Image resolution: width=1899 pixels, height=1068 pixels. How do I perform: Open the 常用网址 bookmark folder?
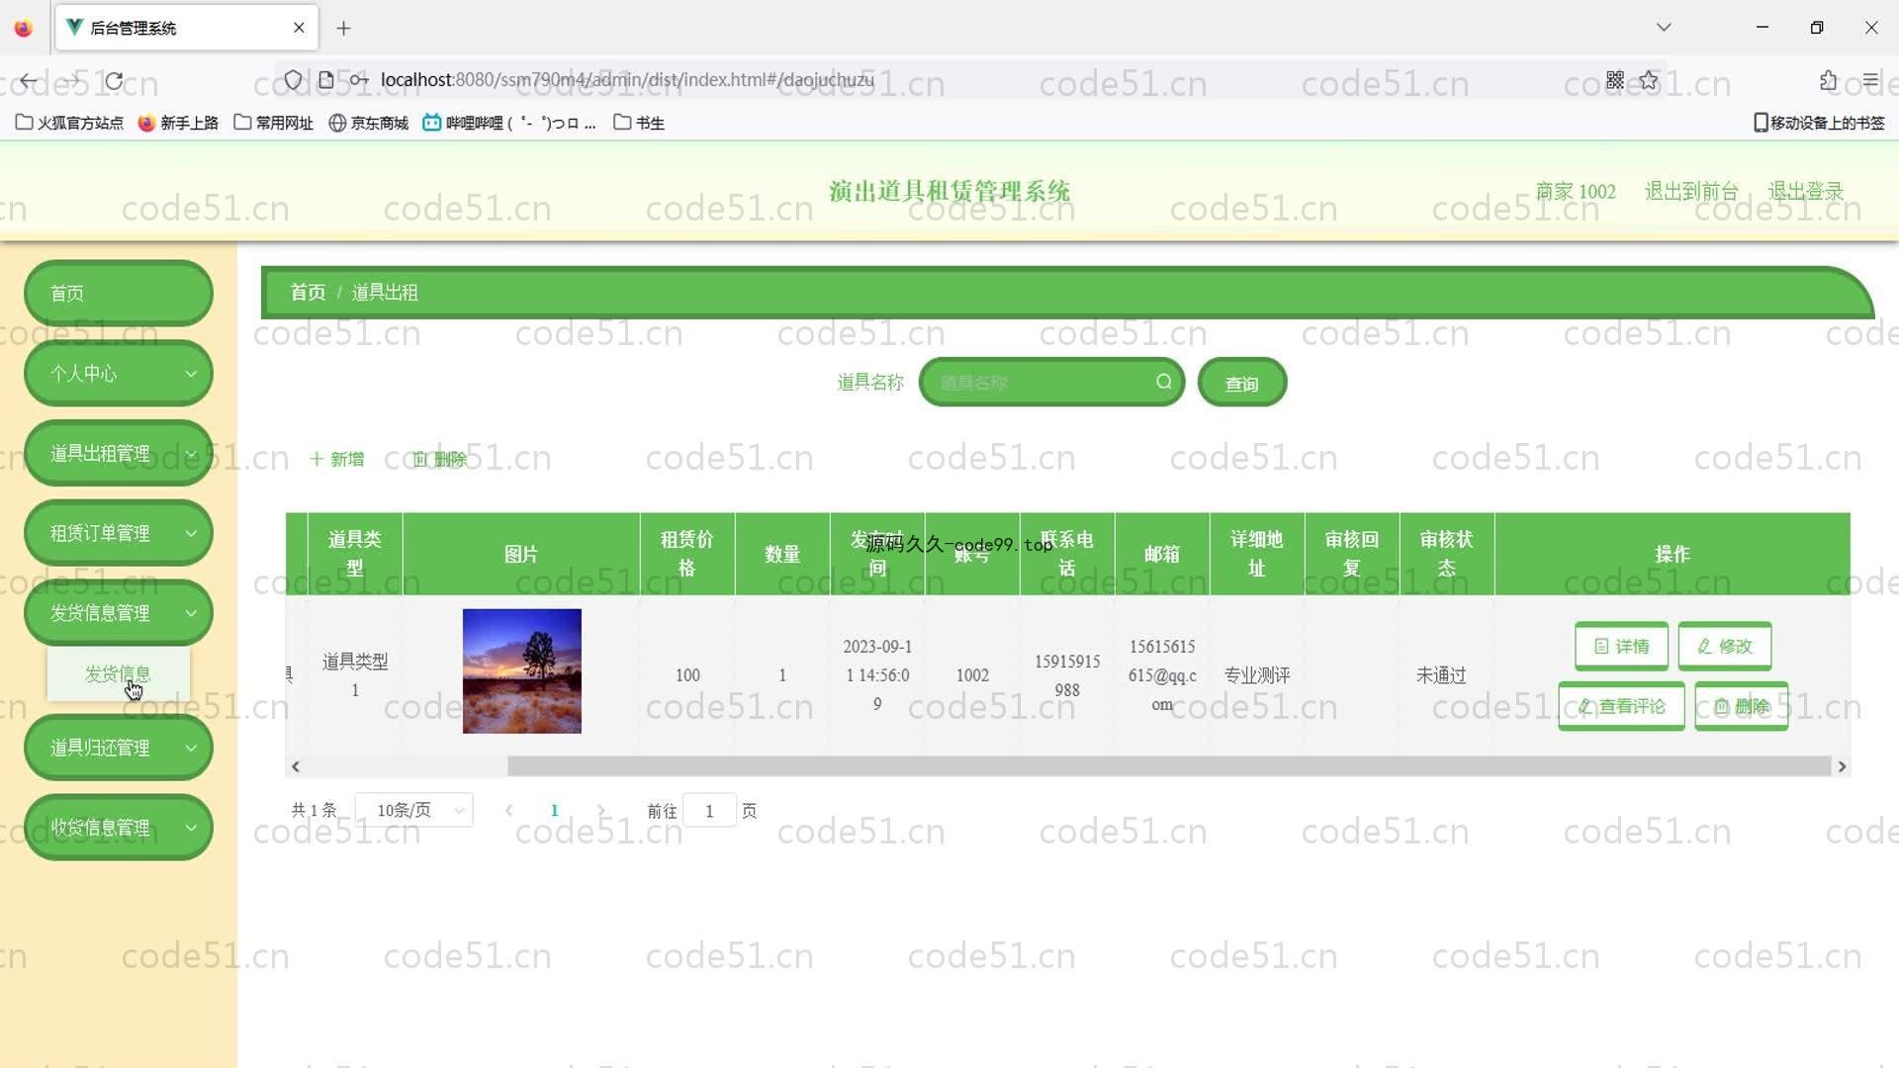[x=274, y=123]
